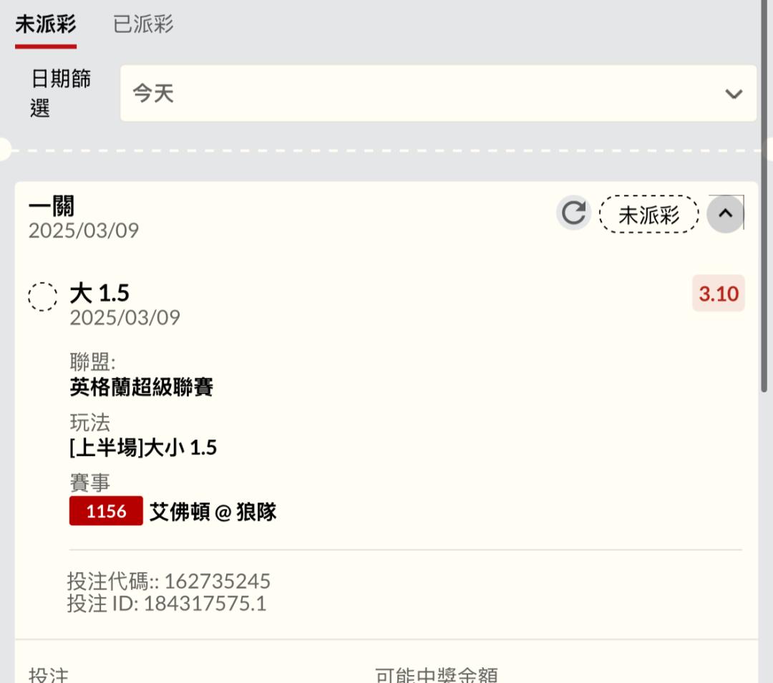The height and width of the screenshot is (683, 773).
Task: Click the 3.10 odds badge
Action: (719, 294)
